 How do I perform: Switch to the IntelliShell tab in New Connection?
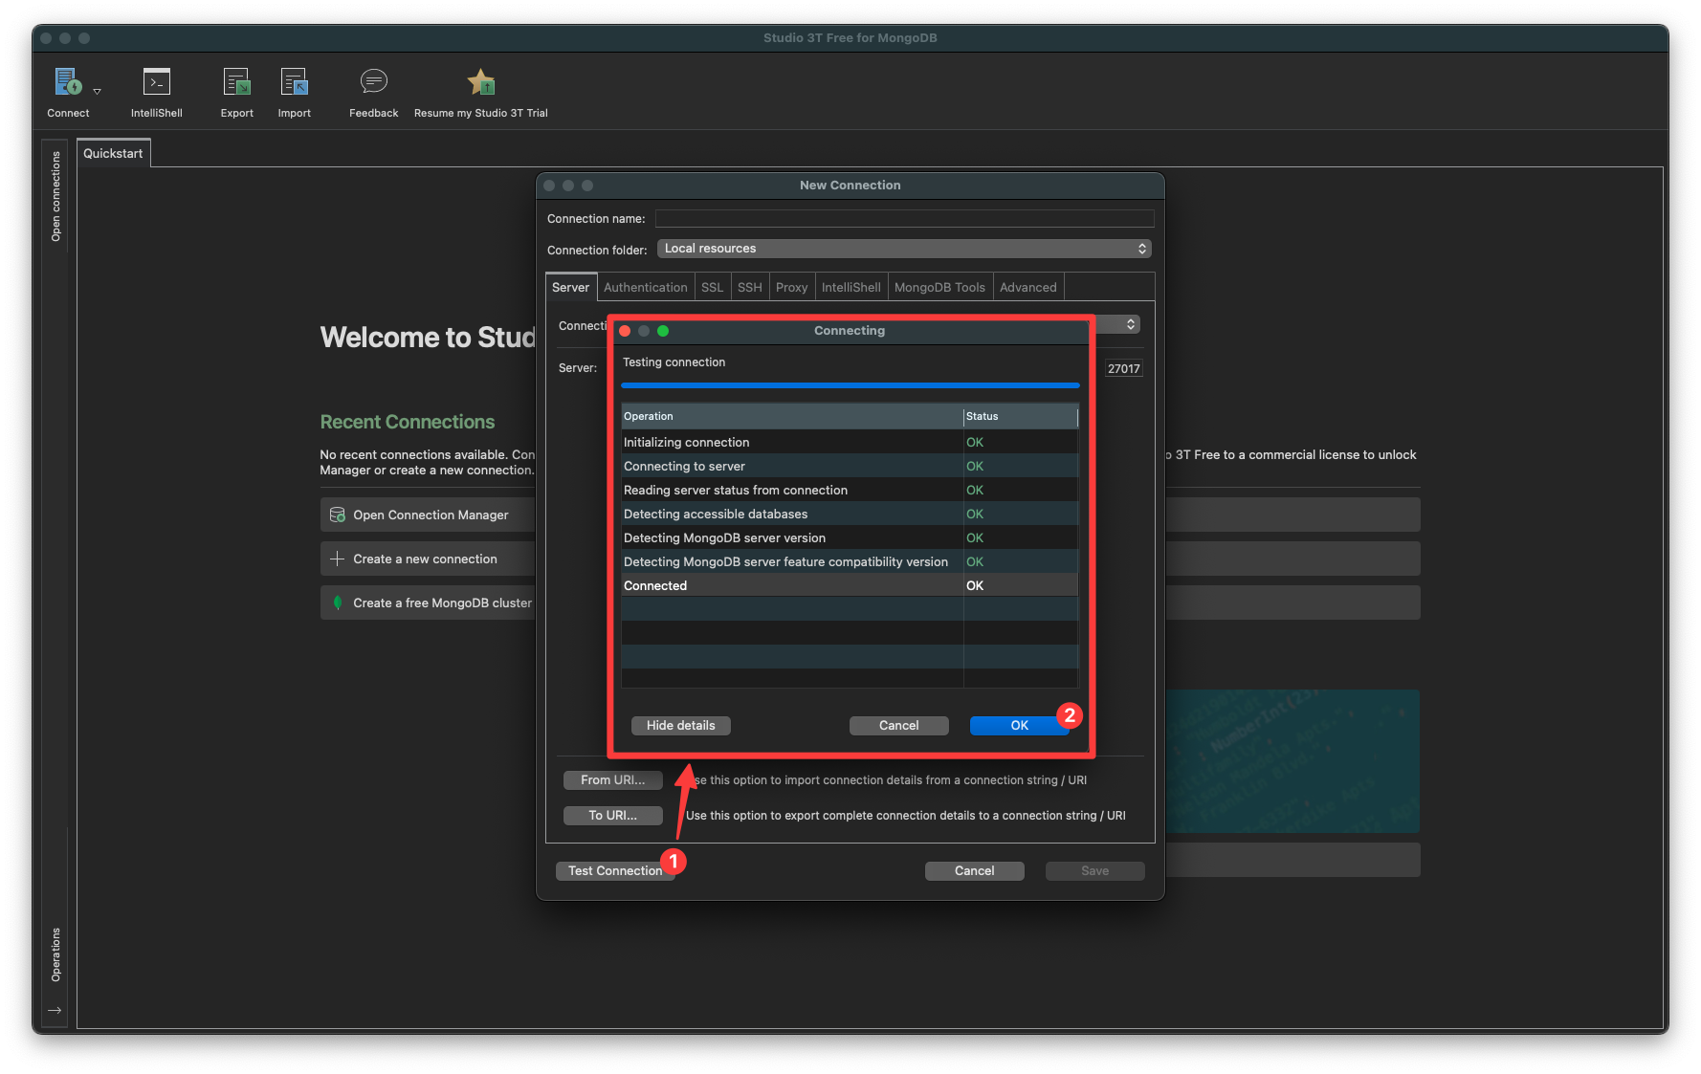851,287
